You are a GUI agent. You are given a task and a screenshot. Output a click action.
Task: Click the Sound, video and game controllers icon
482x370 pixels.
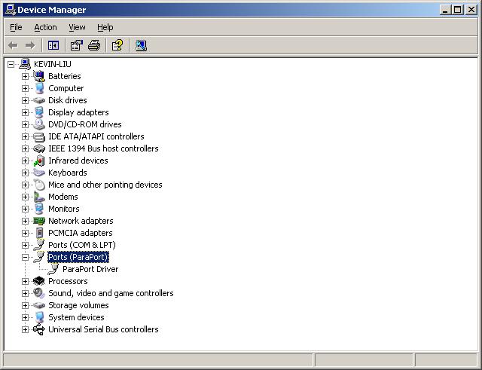pyautogui.click(x=39, y=293)
